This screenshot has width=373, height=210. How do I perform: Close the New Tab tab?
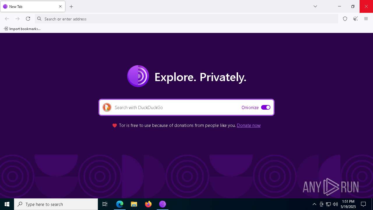click(60, 6)
